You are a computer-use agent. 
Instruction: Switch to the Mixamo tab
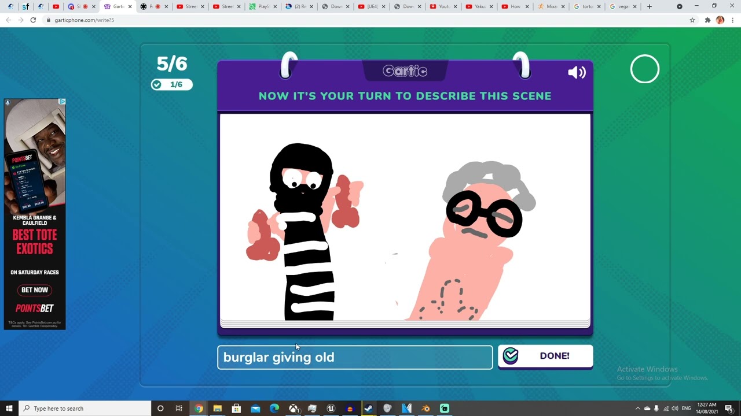(551, 6)
